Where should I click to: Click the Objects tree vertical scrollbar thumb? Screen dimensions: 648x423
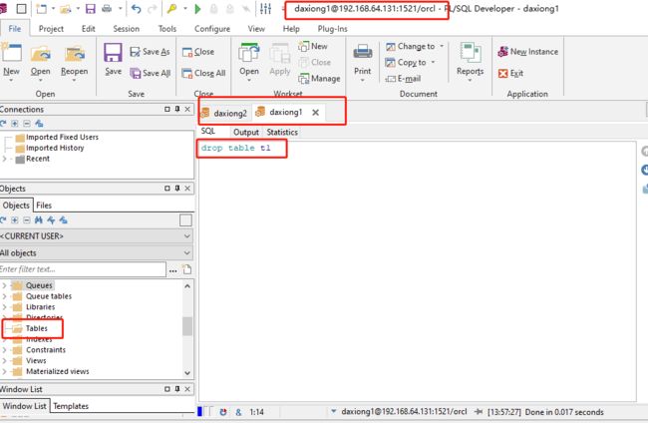(187, 326)
